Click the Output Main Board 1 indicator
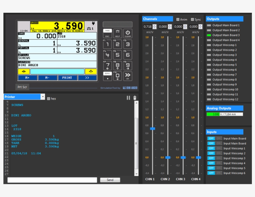The width and height of the screenshot is (255, 197). 209,25
